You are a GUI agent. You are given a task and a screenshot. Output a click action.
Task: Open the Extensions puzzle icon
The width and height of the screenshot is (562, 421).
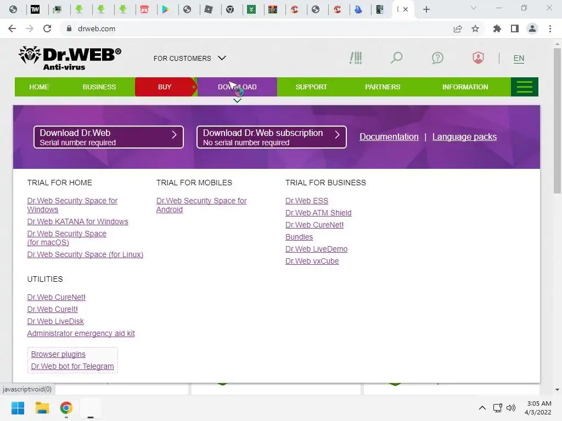tap(497, 29)
